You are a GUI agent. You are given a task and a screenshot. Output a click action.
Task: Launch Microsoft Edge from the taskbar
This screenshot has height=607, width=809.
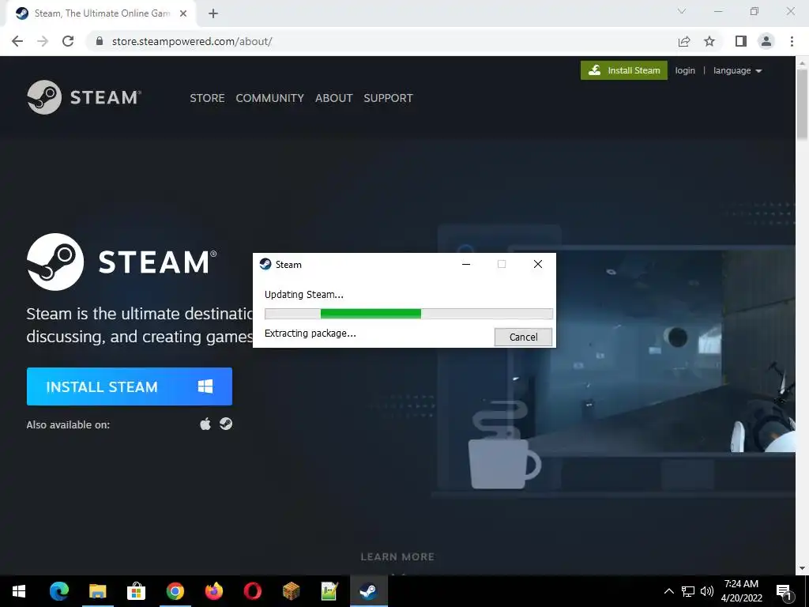pos(58,591)
